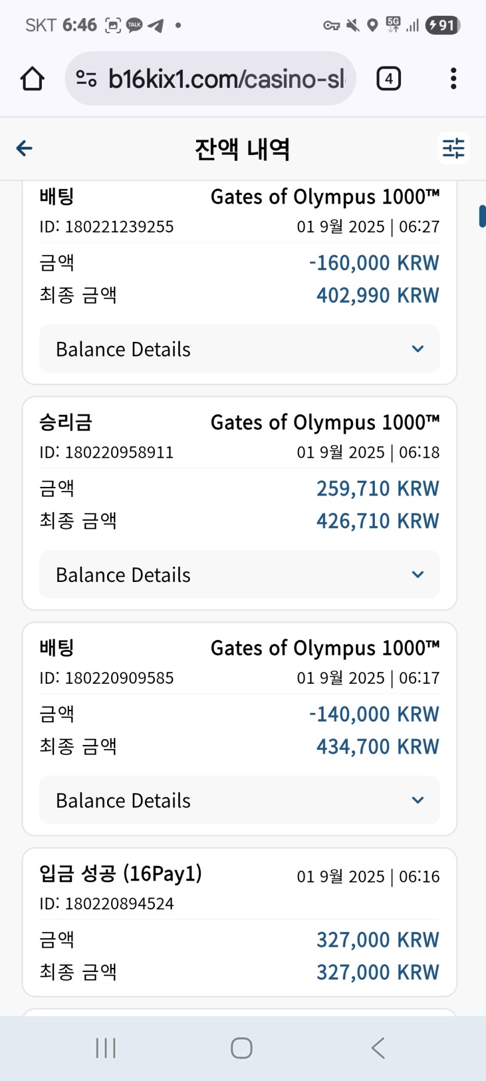Screen dimensions: 486x1081
Task: Open the site settings icon in address bar
Action: pyautogui.click(x=86, y=79)
